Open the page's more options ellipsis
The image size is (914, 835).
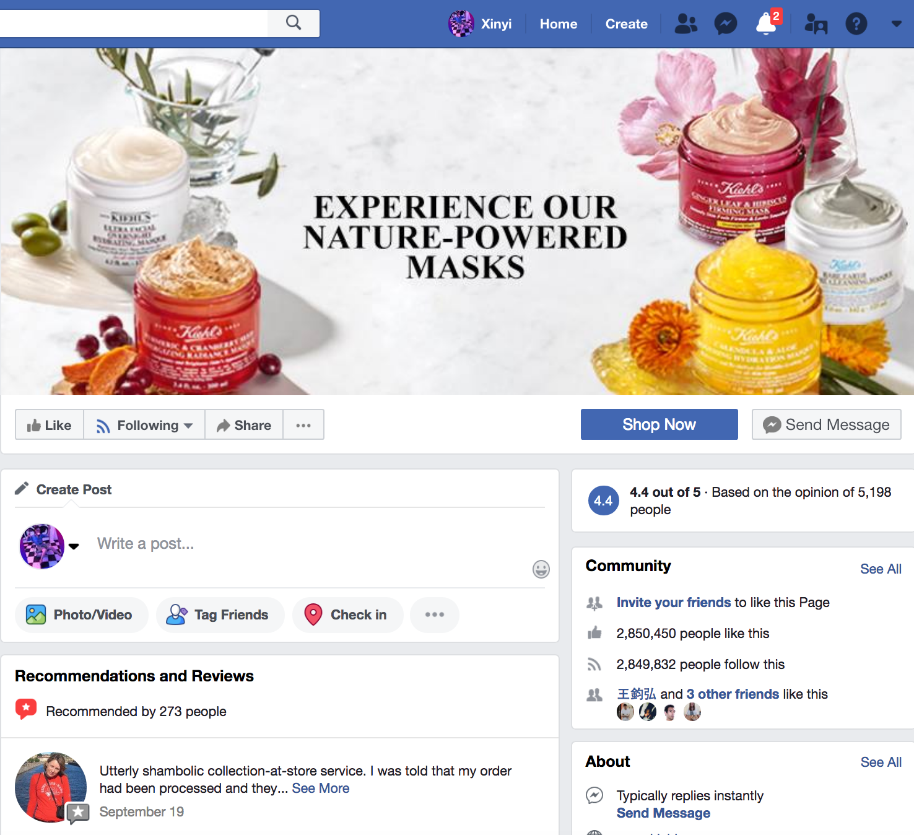point(303,425)
